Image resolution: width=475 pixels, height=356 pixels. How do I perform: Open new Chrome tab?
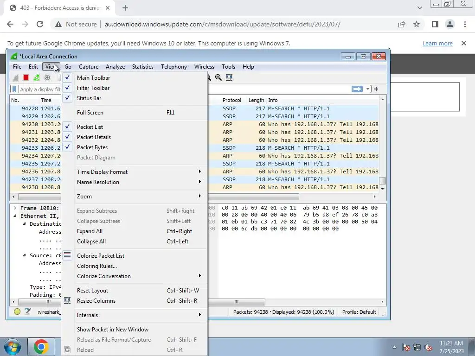pos(125,8)
